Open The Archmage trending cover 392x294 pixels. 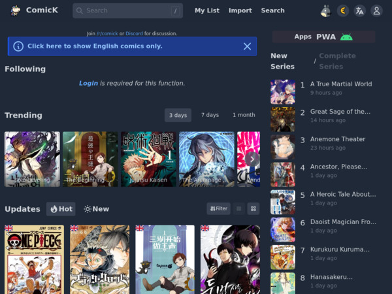tap(206, 159)
